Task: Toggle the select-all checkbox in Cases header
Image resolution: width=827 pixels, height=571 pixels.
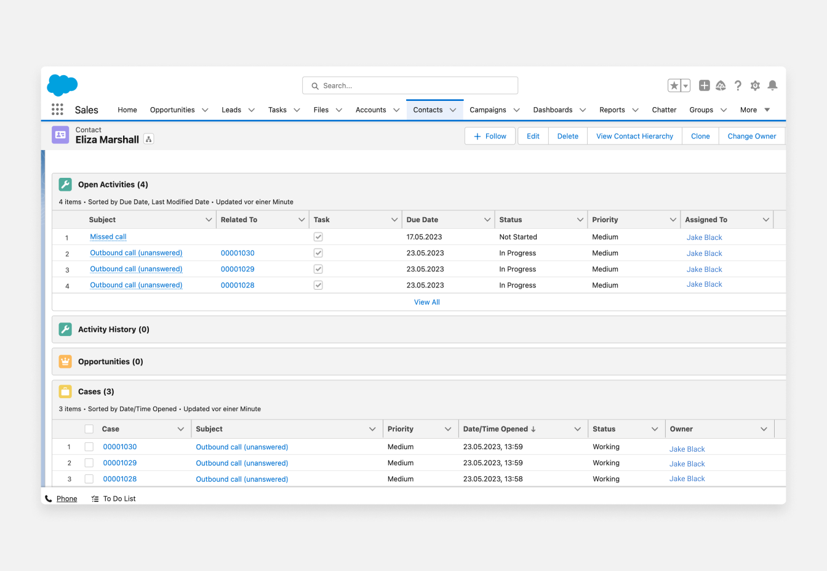Action: tap(89, 429)
